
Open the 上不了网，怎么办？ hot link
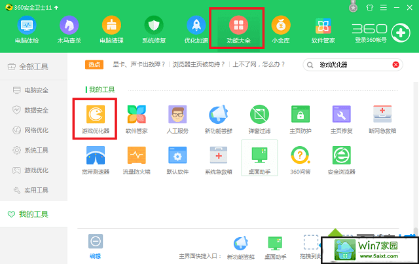point(259,64)
